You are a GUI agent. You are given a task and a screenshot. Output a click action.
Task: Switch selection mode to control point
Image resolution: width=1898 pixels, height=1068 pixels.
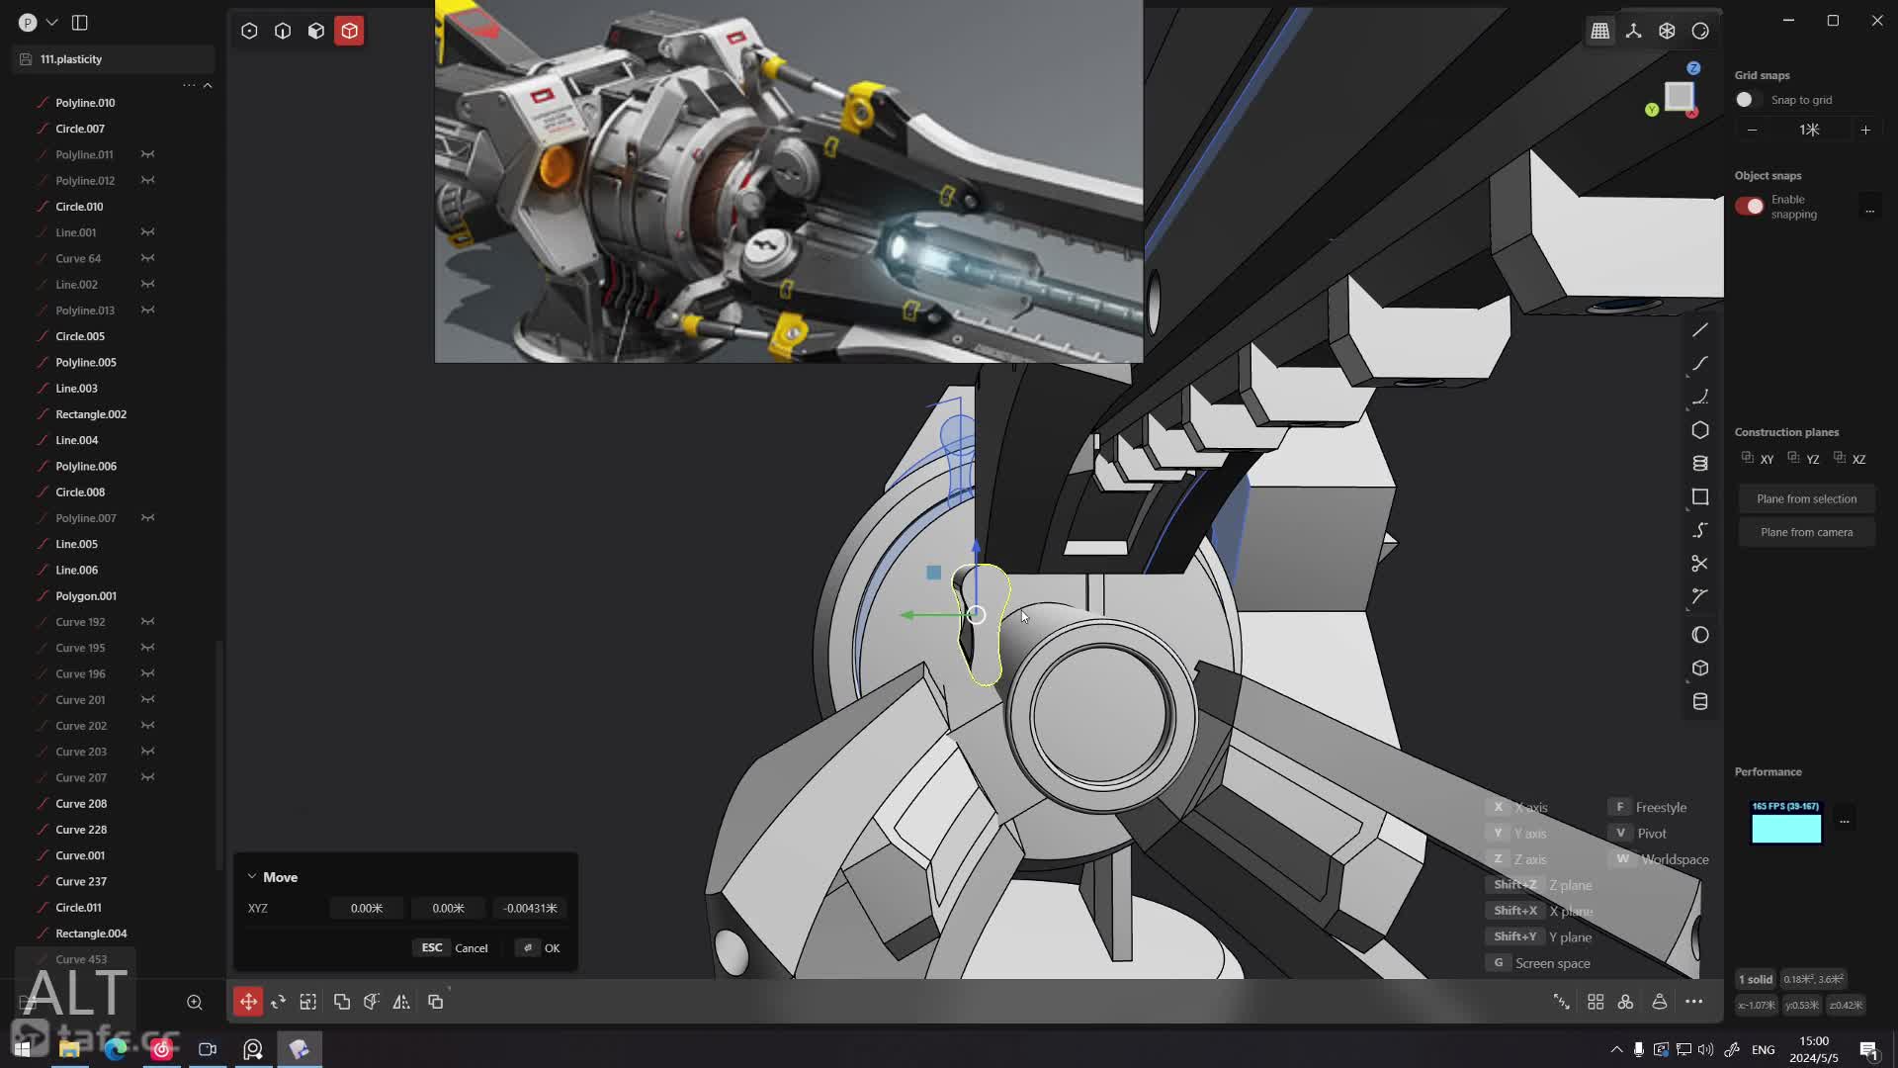(249, 31)
